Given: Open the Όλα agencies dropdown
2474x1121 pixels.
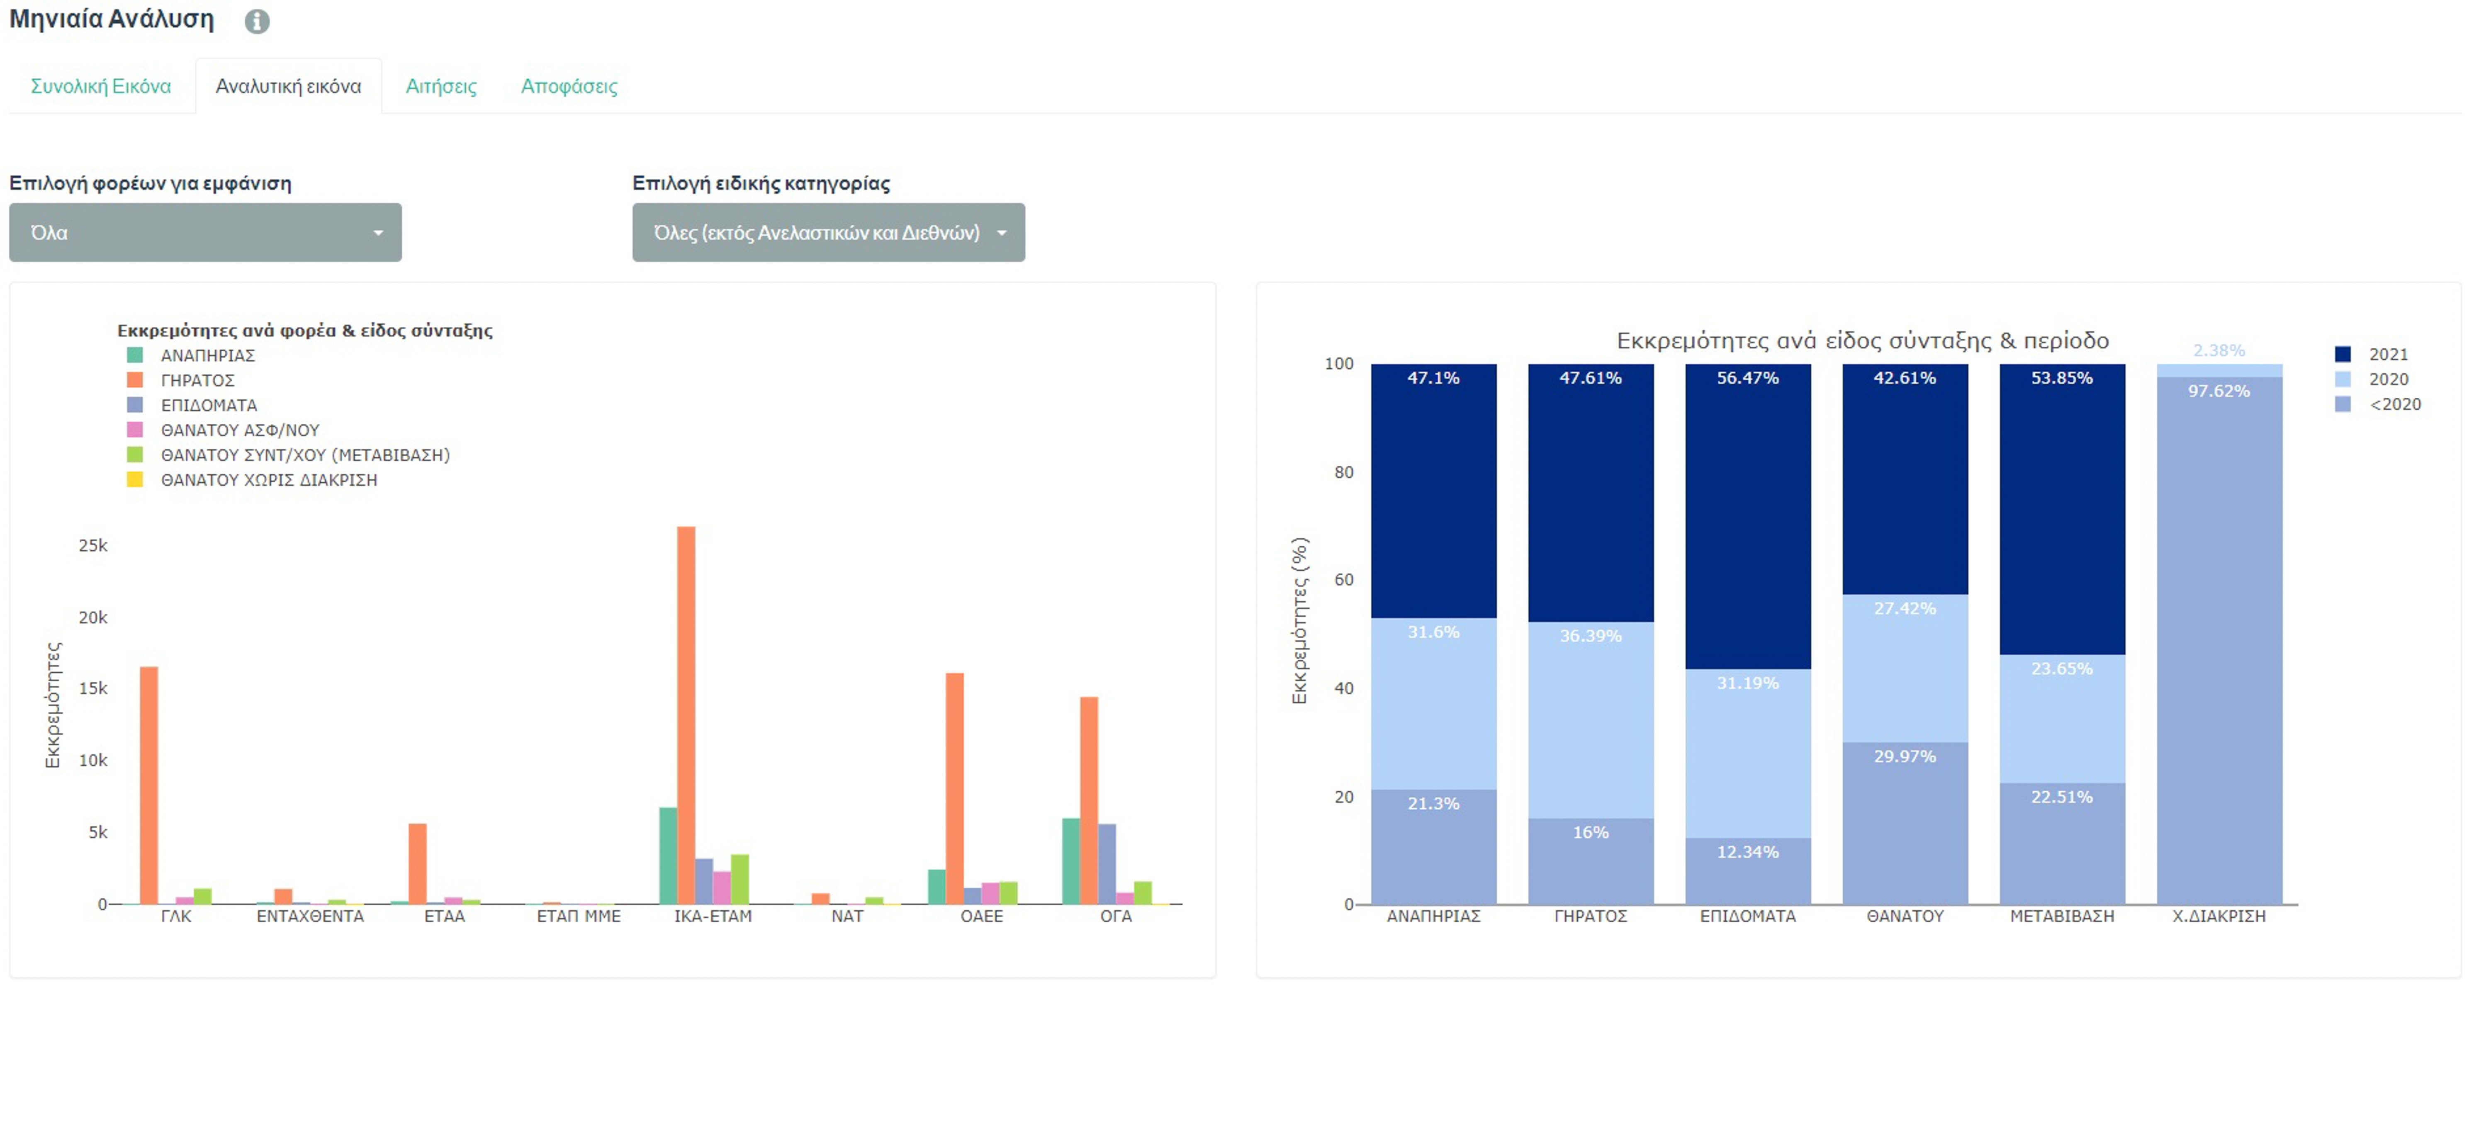Looking at the screenshot, I should [x=206, y=233].
